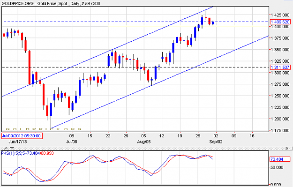
Task: Click the chart title GOLDPRICE.ORG Gold Price Spot
Action: click(x=51, y=3)
